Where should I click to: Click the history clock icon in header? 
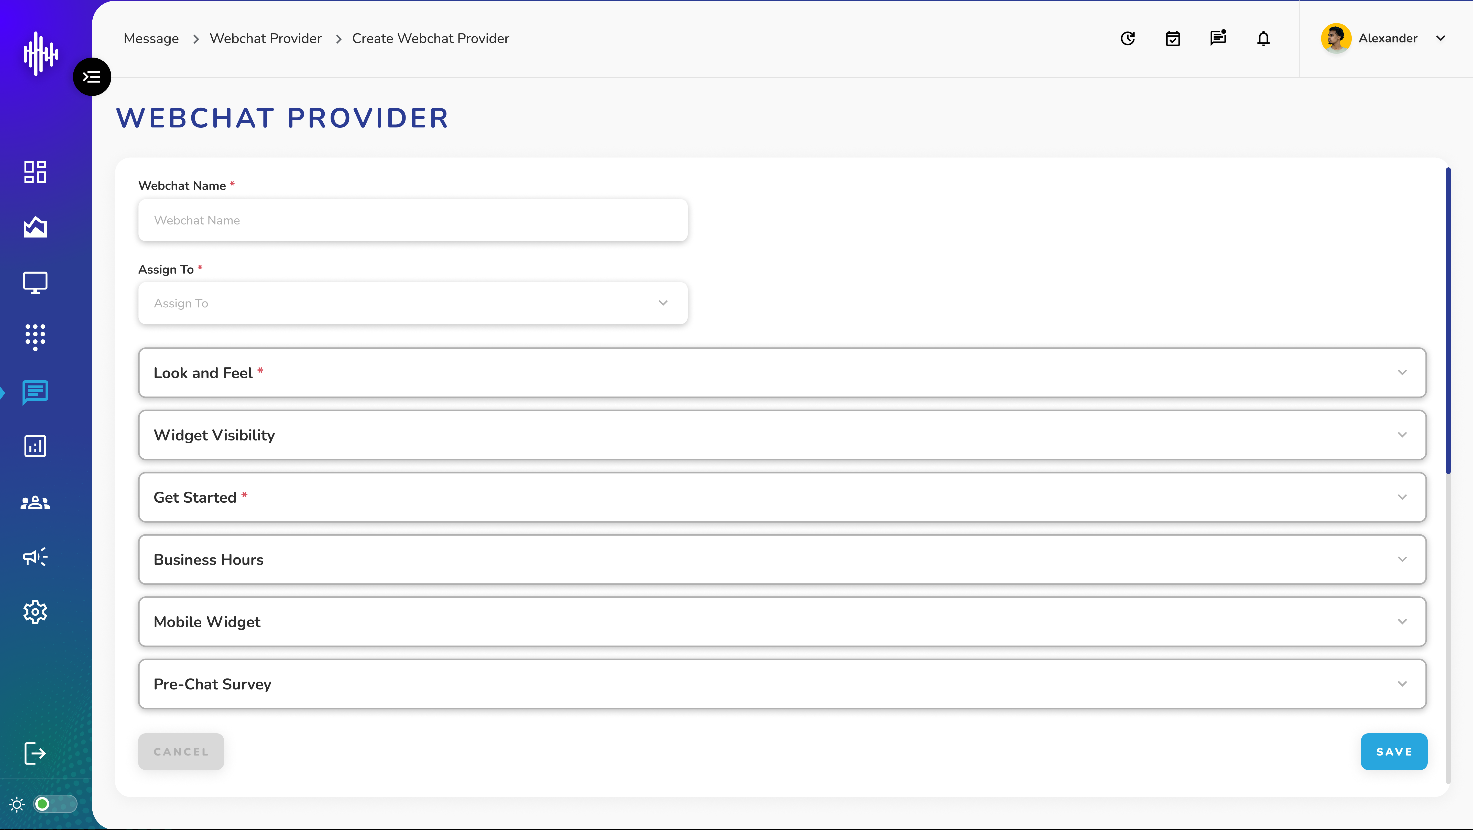[x=1128, y=38]
